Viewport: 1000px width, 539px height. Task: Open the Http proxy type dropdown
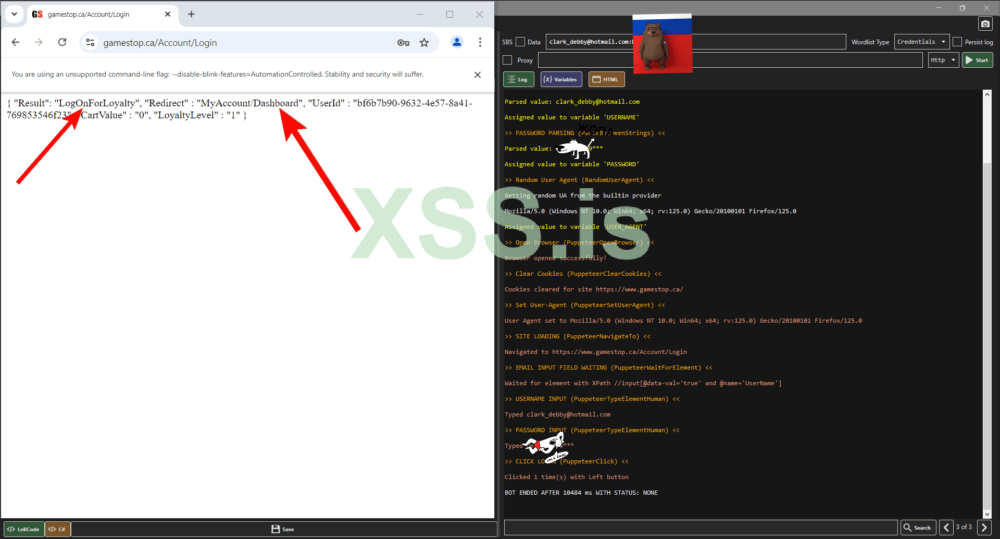pyautogui.click(x=943, y=60)
